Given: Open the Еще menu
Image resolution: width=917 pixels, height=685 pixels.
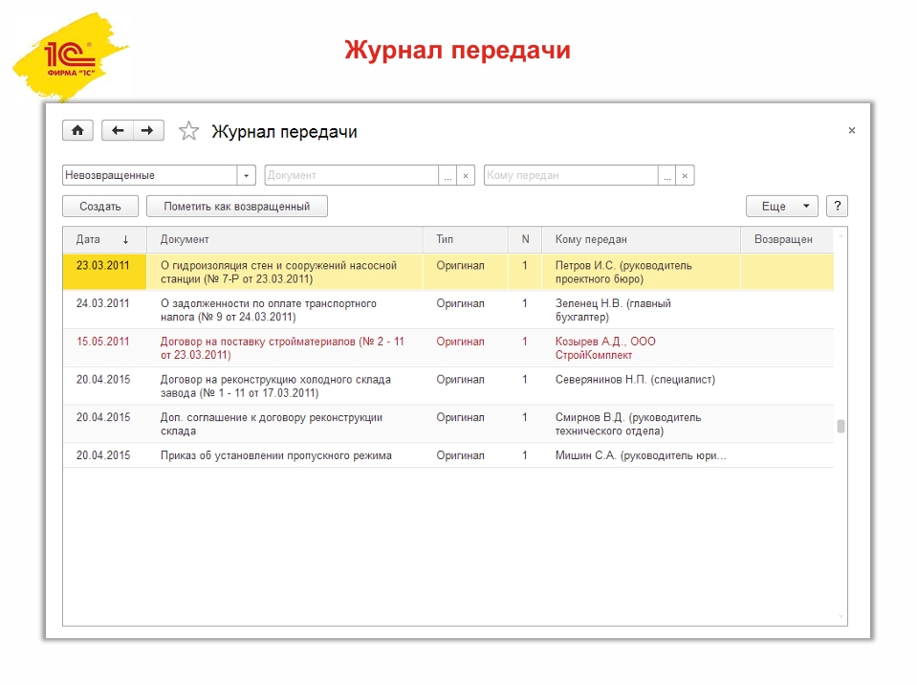Looking at the screenshot, I should coord(781,206).
